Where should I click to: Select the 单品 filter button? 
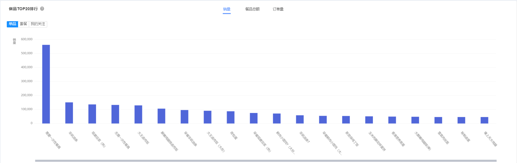(12, 24)
